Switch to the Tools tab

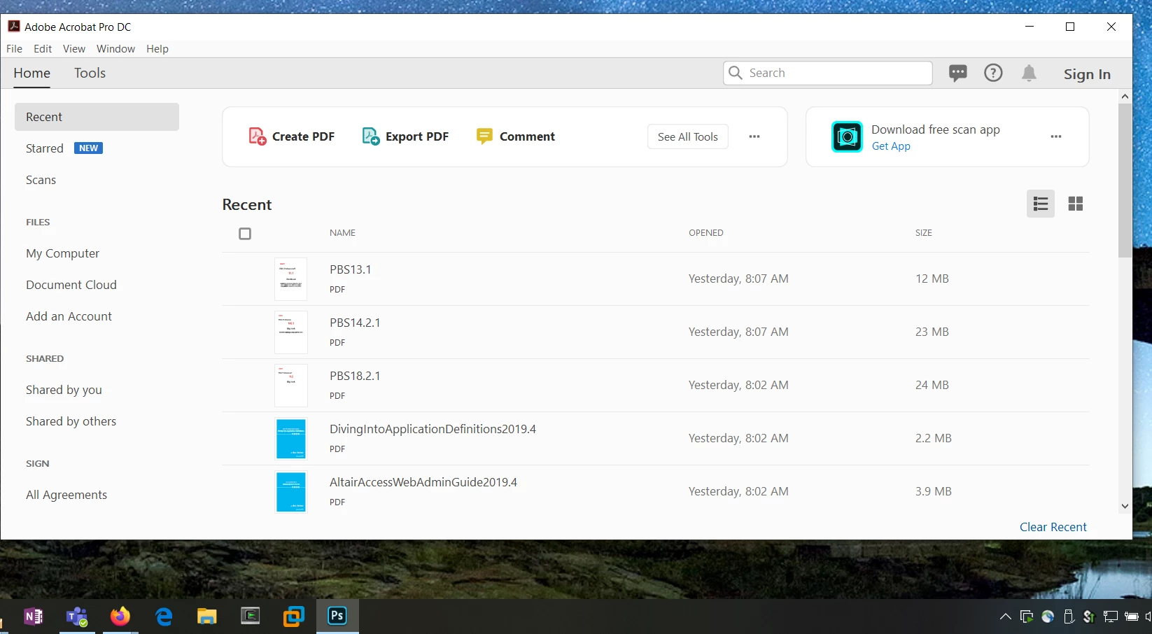(90, 73)
